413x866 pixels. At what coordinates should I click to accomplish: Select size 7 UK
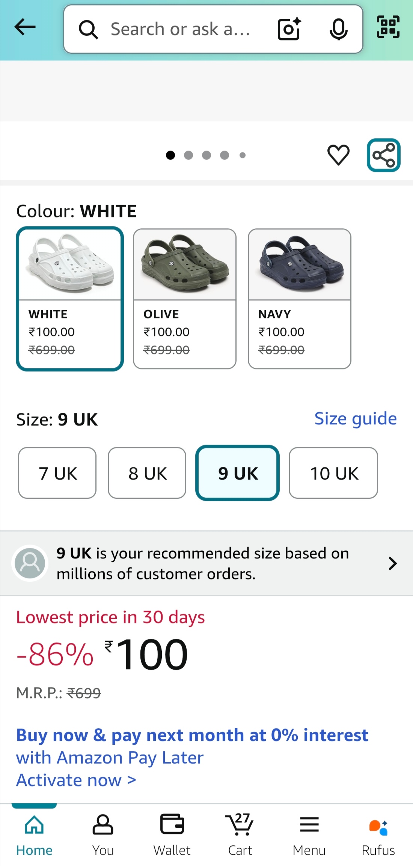point(57,473)
